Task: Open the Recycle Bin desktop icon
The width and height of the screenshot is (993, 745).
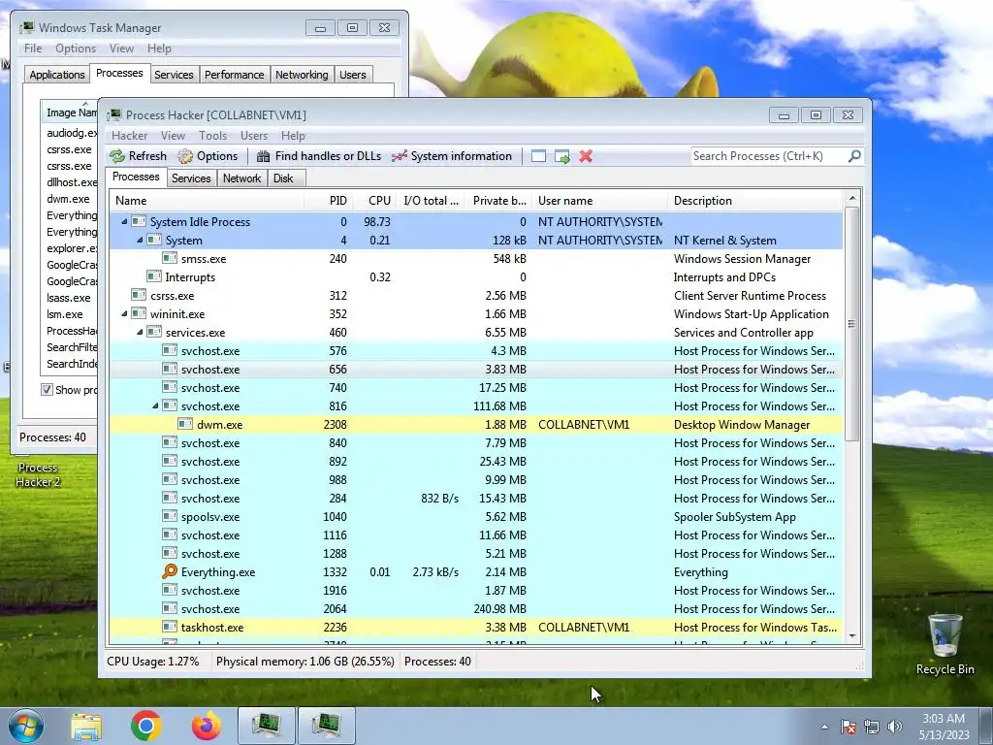Action: click(945, 644)
